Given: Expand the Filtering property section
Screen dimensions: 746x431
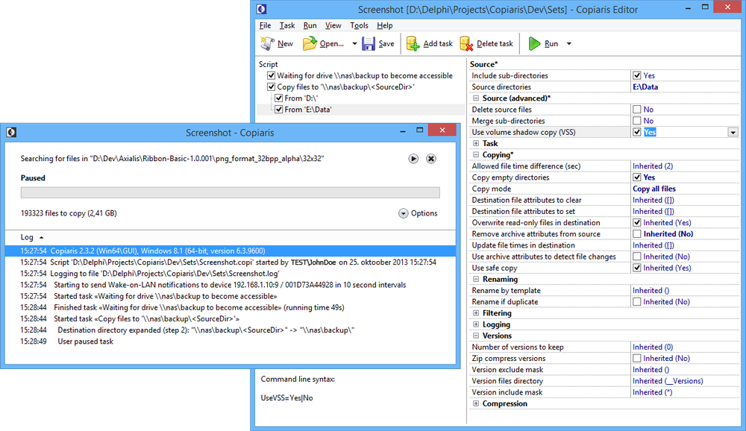Looking at the screenshot, I should pos(476,313).
